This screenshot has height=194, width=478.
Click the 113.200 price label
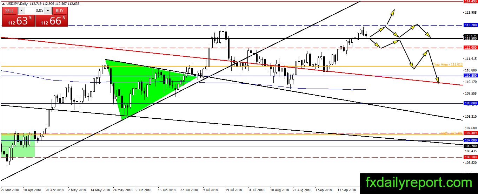tap(470, 25)
